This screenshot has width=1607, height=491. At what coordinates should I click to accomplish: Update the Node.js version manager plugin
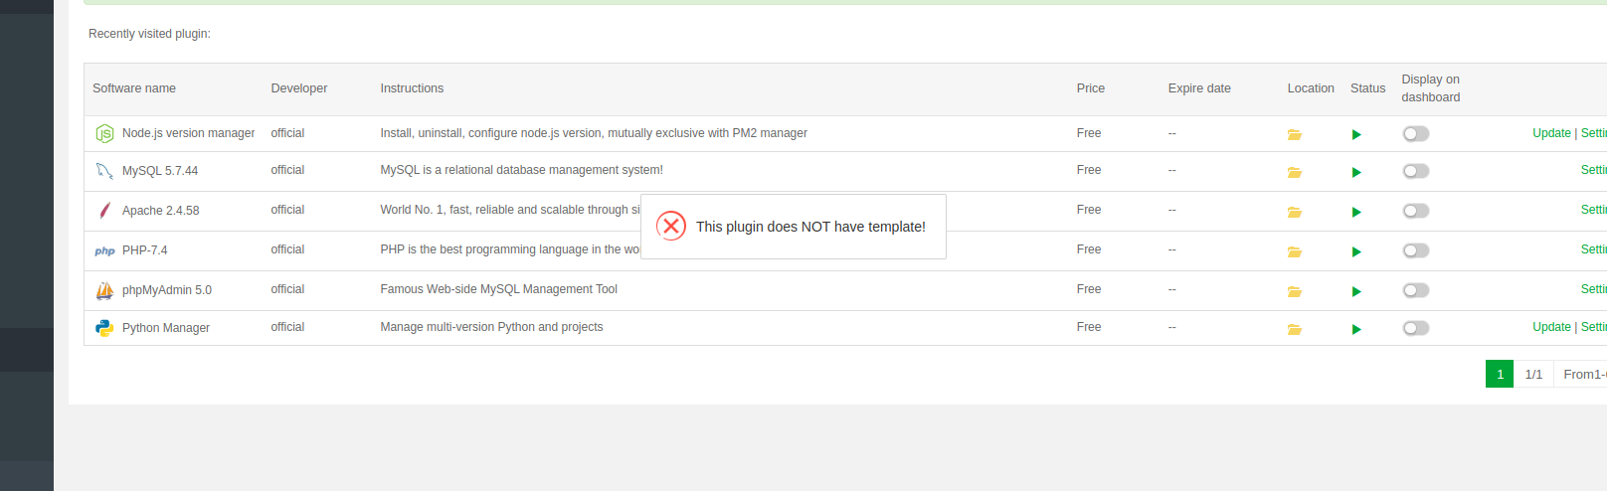[1551, 133]
